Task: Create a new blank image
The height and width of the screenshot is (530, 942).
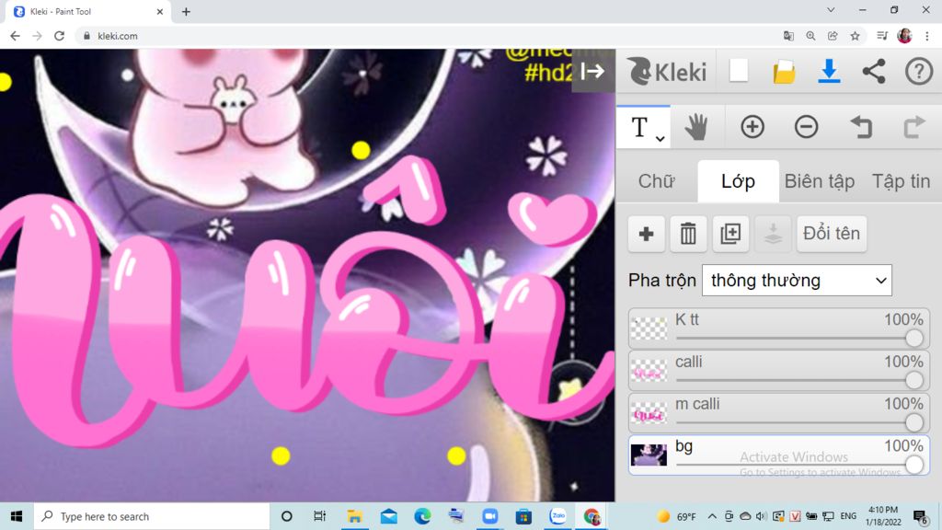Action: tap(739, 71)
